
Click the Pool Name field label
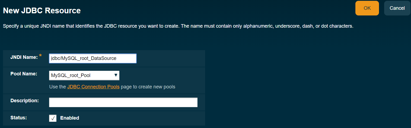coord(24,73)
